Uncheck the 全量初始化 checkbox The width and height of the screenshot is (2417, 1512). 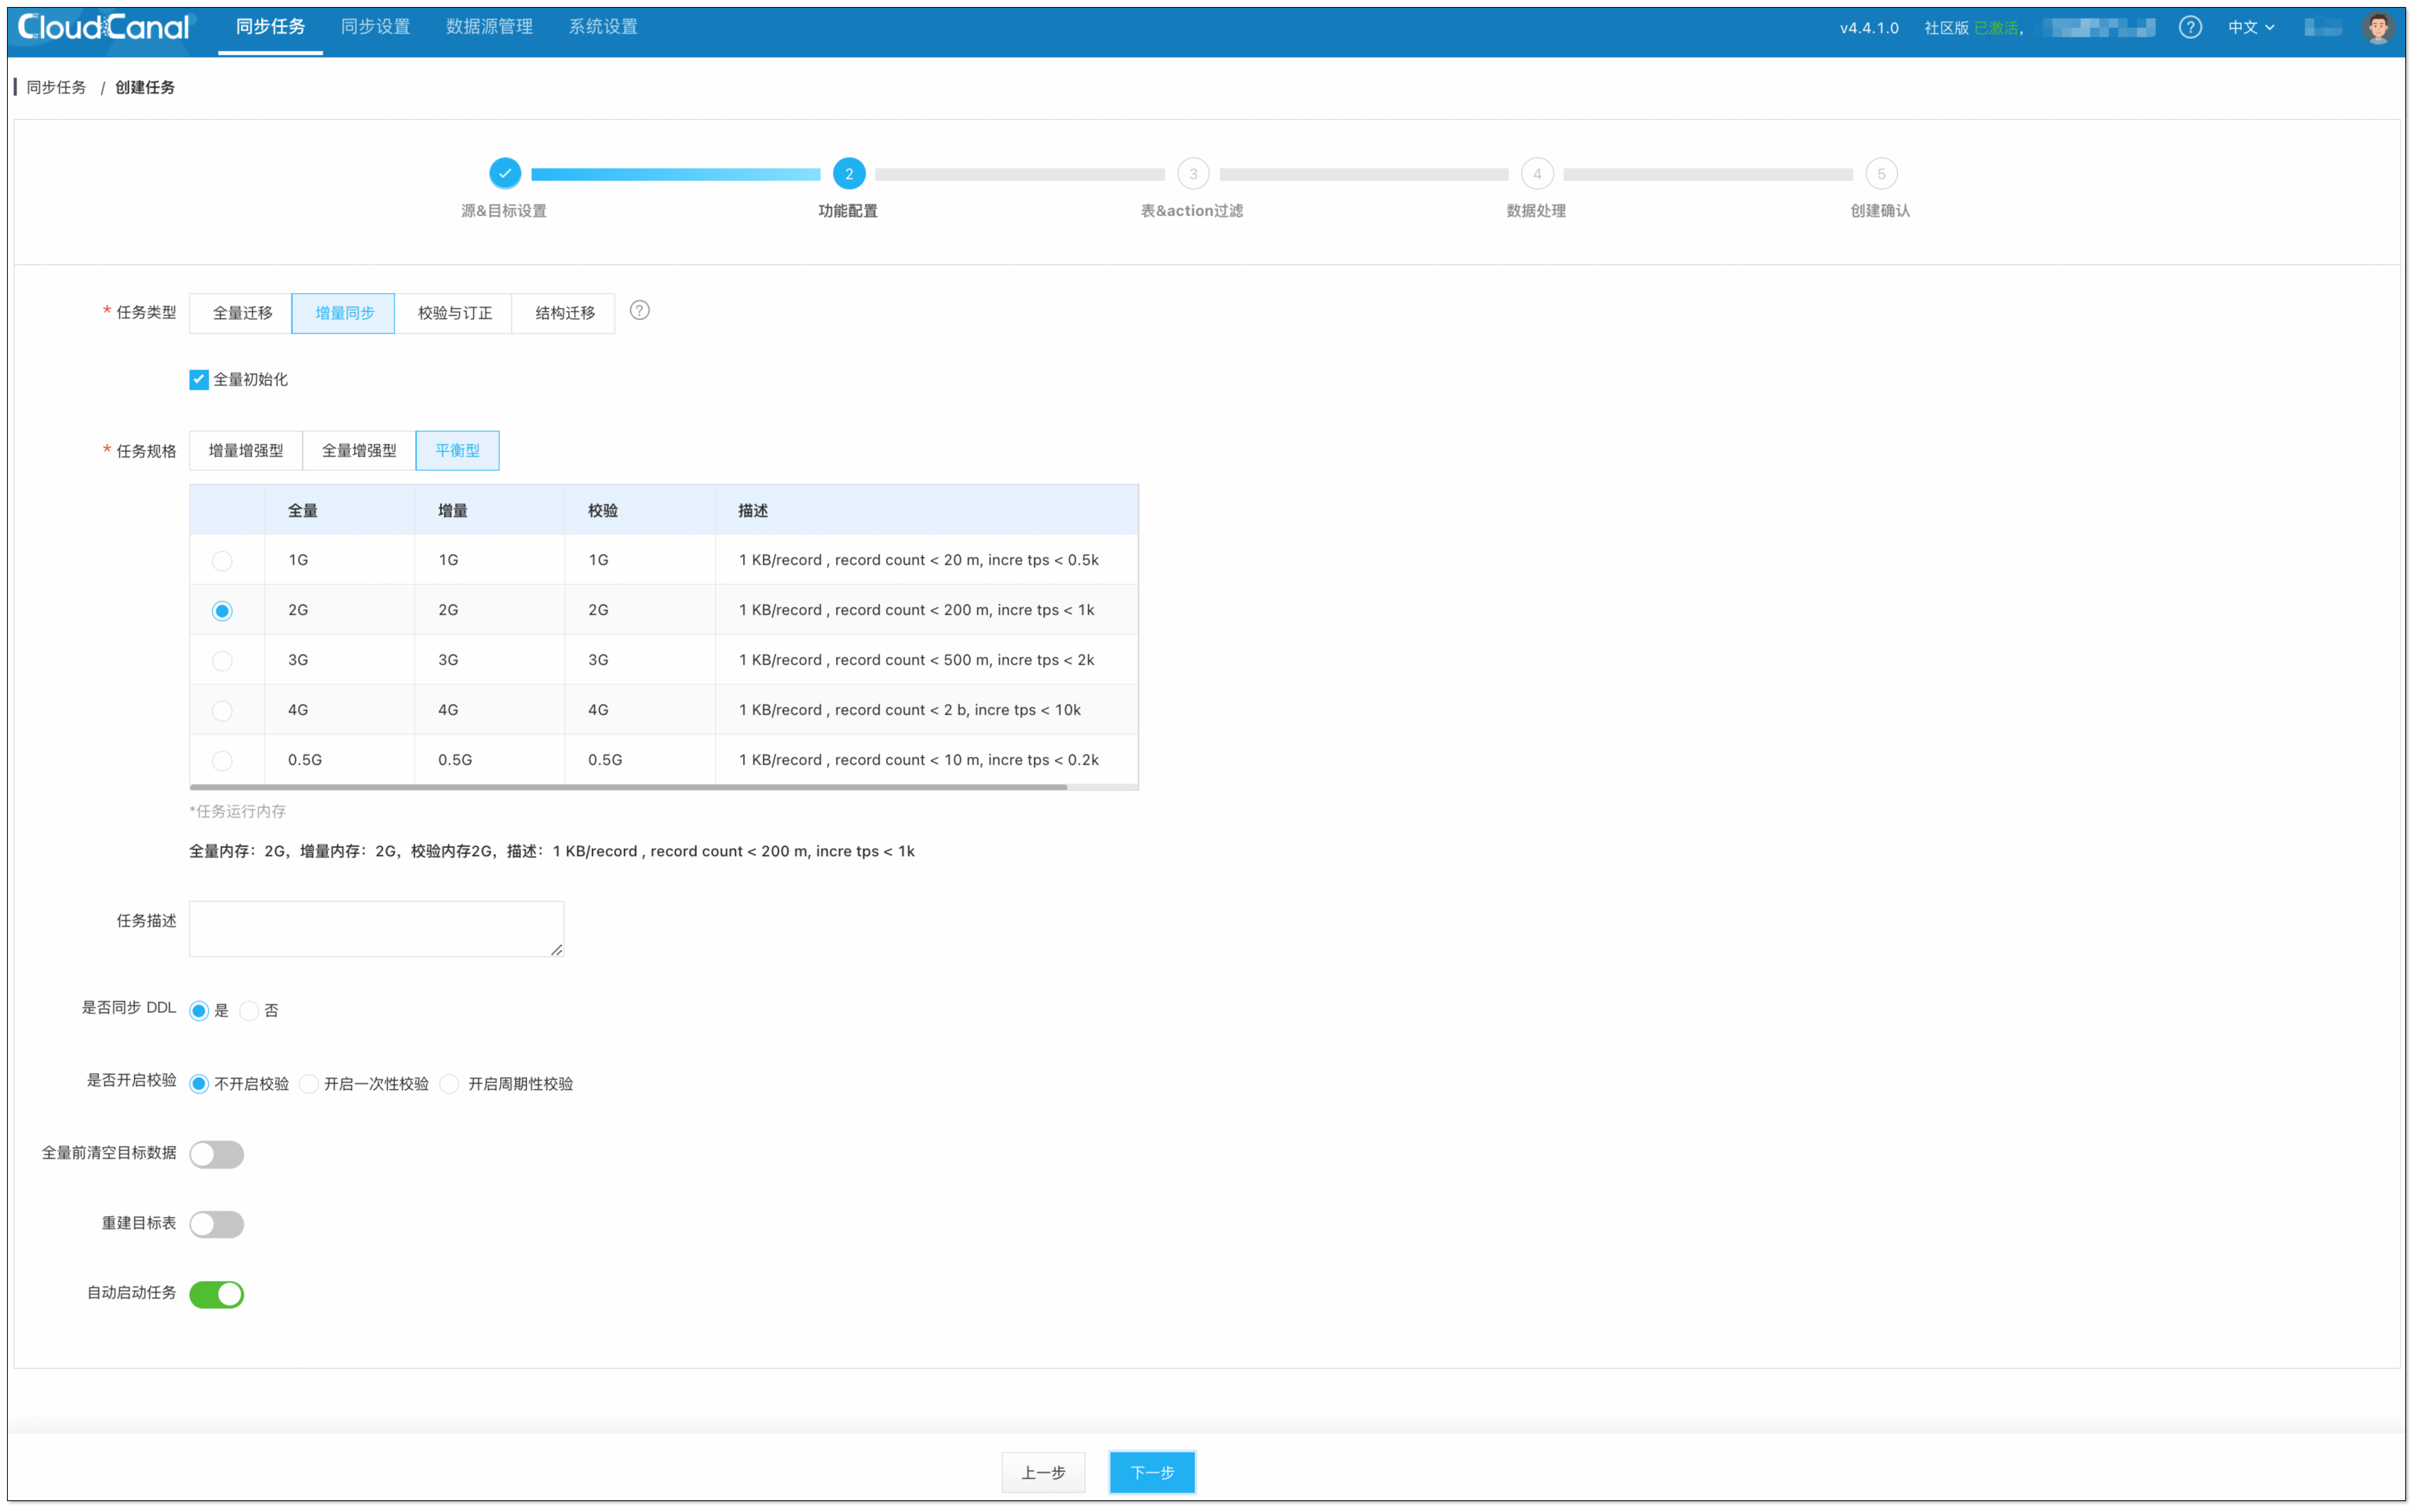(199, 379)
